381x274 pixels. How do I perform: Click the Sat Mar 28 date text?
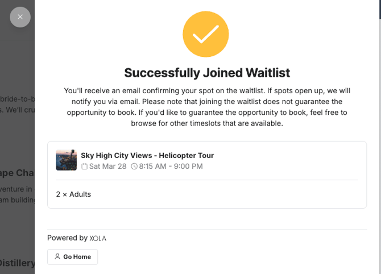point(107,167)
